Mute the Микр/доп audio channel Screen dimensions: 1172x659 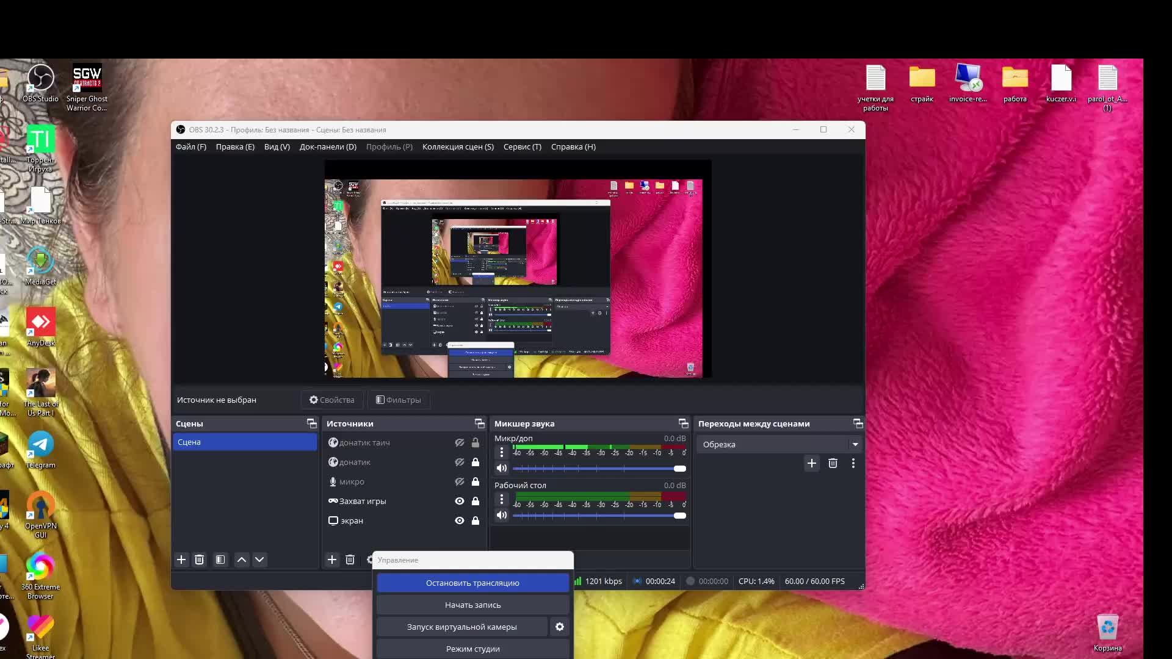point(500,467)
